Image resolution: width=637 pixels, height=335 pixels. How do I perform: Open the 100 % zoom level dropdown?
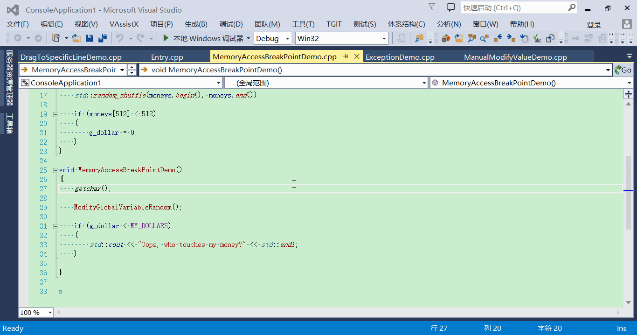(x=50, y=313)
